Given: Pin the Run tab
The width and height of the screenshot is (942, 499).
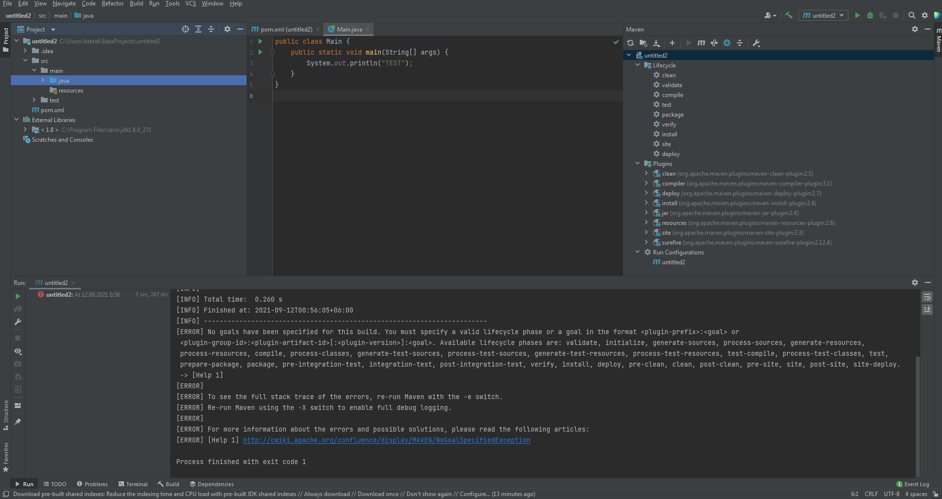Looking at the screenshot, I should click(x=18, y=422).
